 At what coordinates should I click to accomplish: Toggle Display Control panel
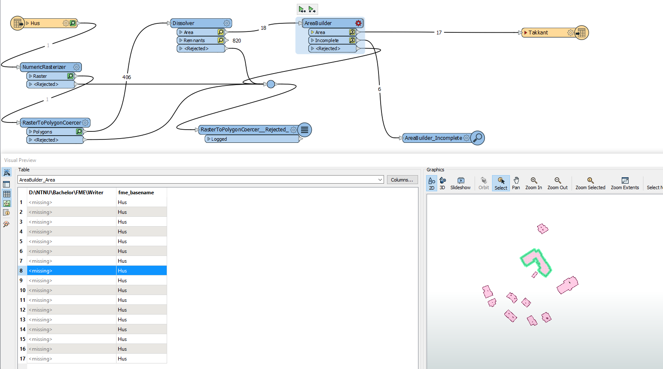click(6, 184)
